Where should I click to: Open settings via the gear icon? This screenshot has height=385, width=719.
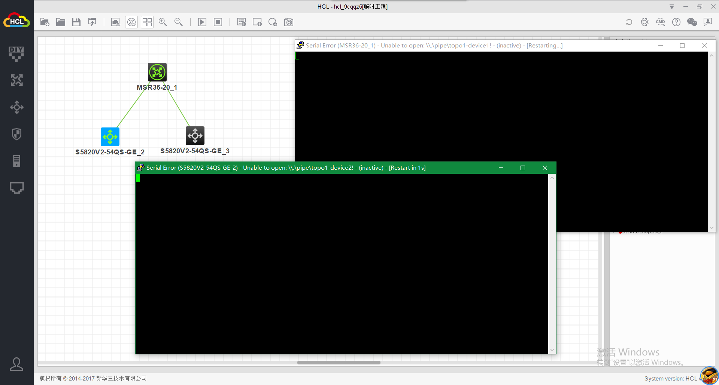[644, 22]
